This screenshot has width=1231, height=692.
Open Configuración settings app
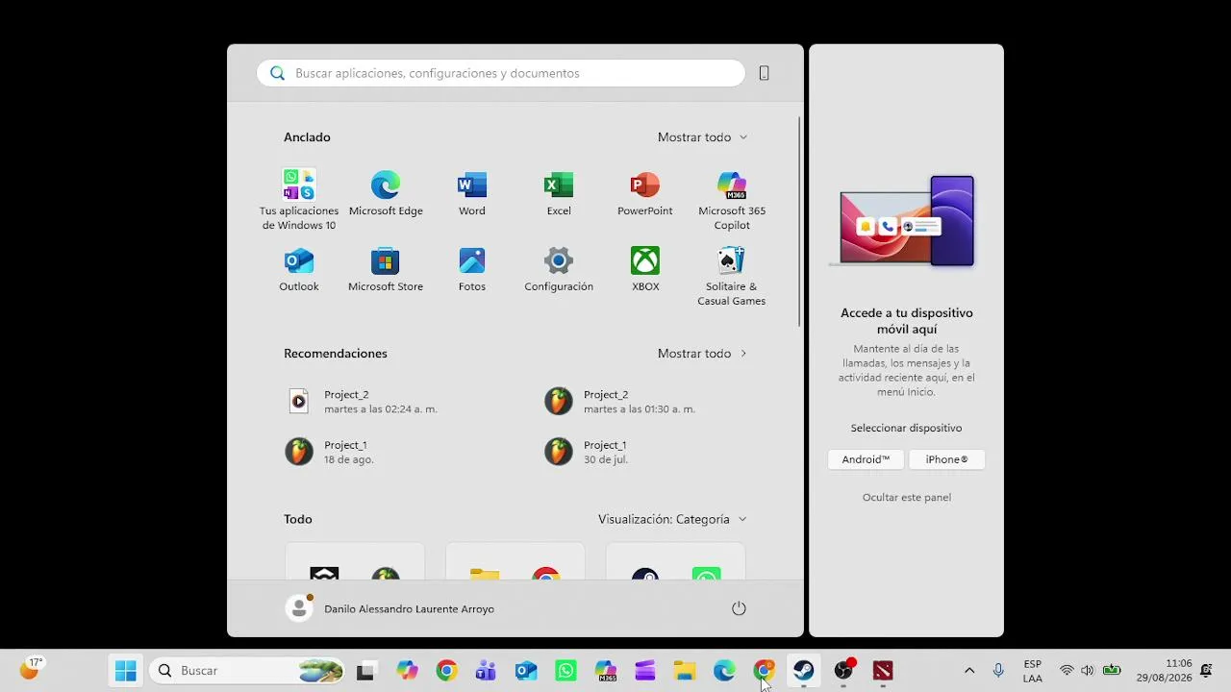pos(559,269)
